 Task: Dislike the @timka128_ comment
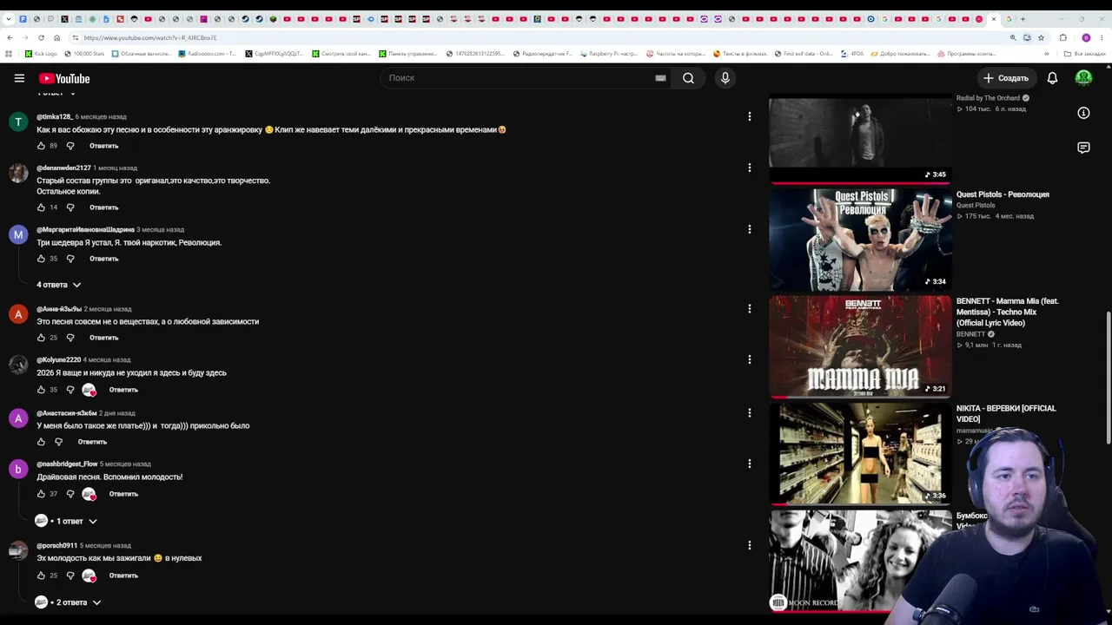(x=70, y=146)
